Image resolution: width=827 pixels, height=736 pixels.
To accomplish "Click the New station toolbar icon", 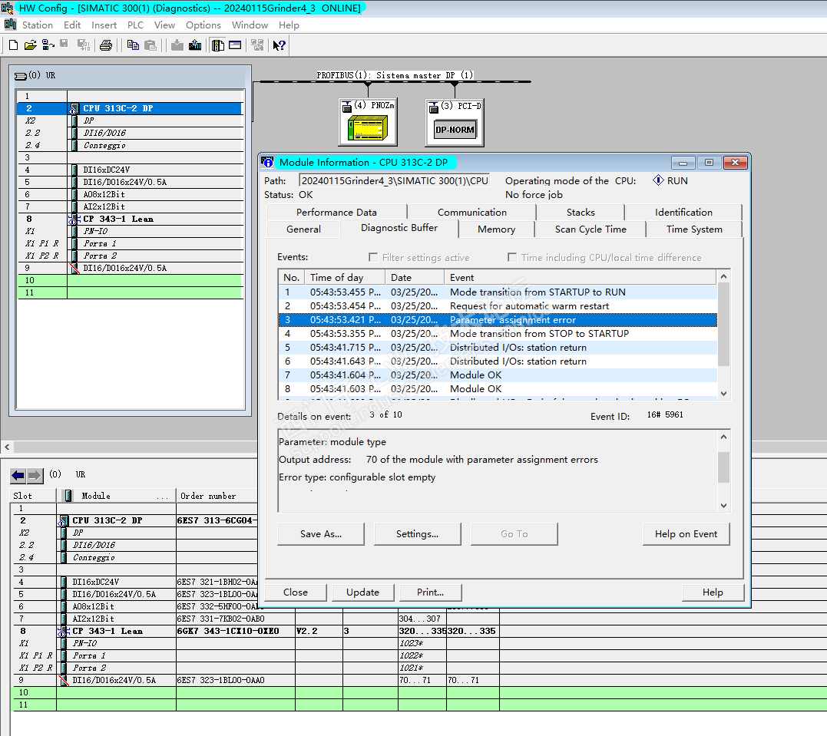I will pyautogui.click(x=13, y=45).
